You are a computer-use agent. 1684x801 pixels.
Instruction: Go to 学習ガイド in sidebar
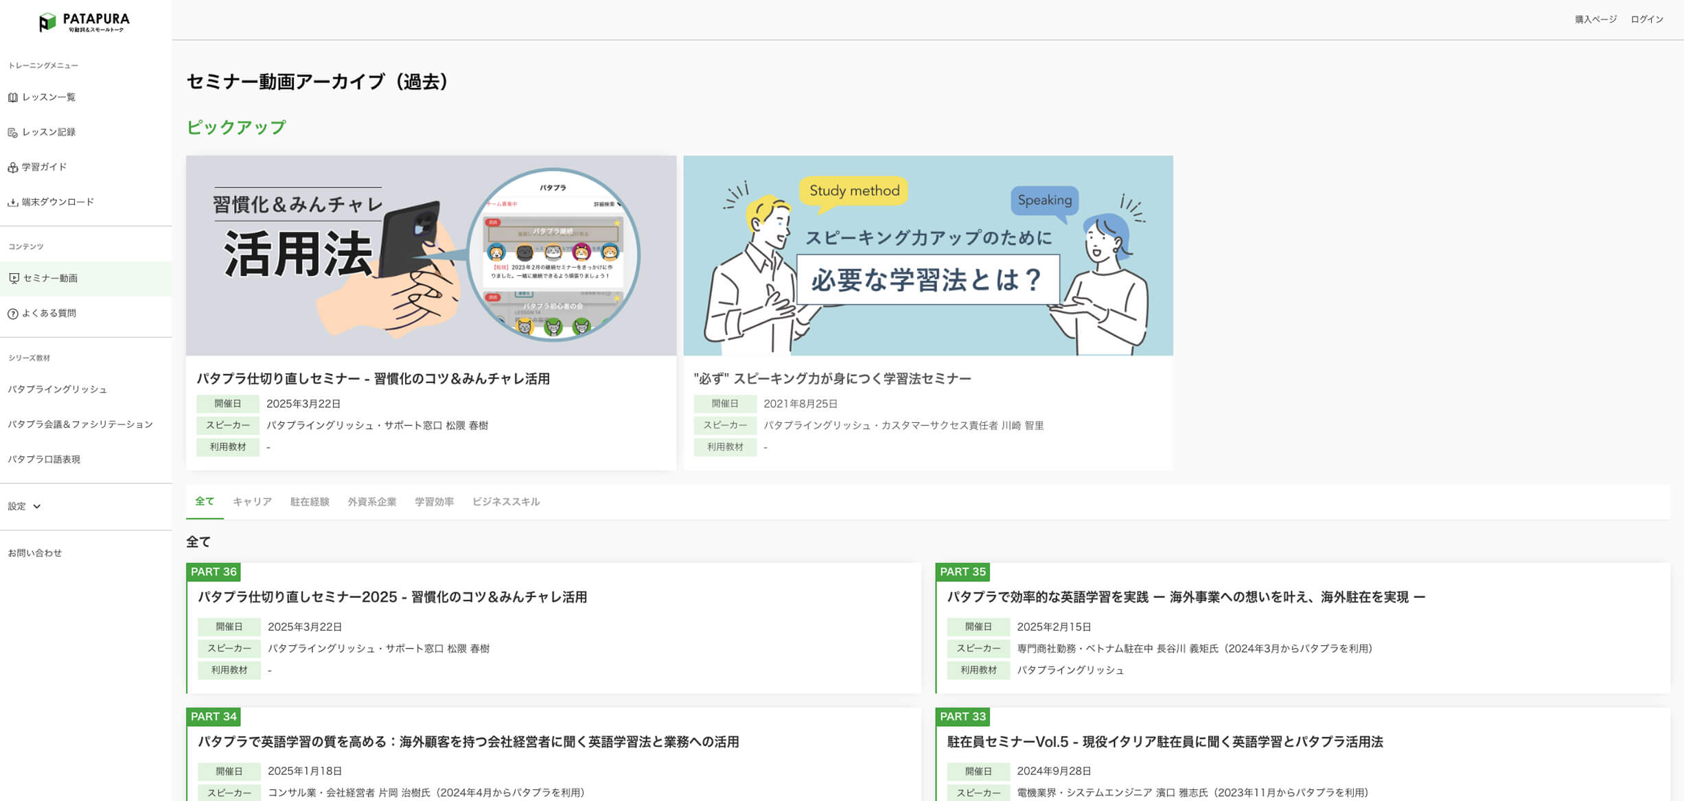point(45,167)
